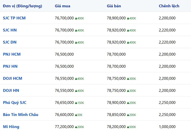
Task: Click the 200K buy increase indicator for Mi Hồng
Action: coord(79,127)
